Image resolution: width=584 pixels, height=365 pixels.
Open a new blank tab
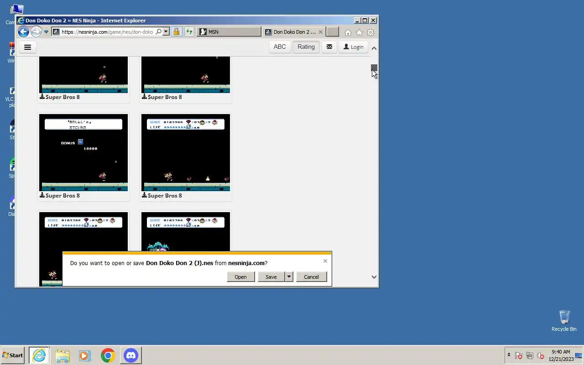tap(333, 32)
